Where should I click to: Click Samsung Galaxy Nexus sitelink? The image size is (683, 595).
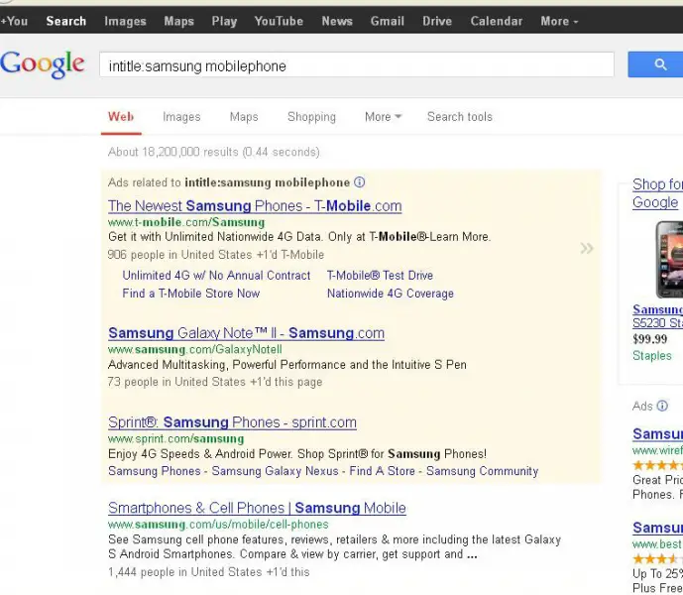pos(275,471)
